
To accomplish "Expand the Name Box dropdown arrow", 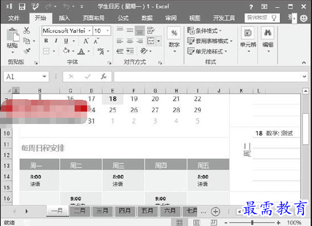I will [44, 77].
